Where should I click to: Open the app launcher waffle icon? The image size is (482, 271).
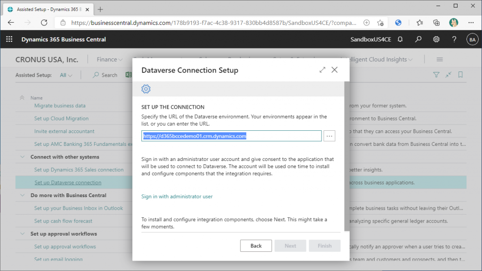tap(9, 39)
